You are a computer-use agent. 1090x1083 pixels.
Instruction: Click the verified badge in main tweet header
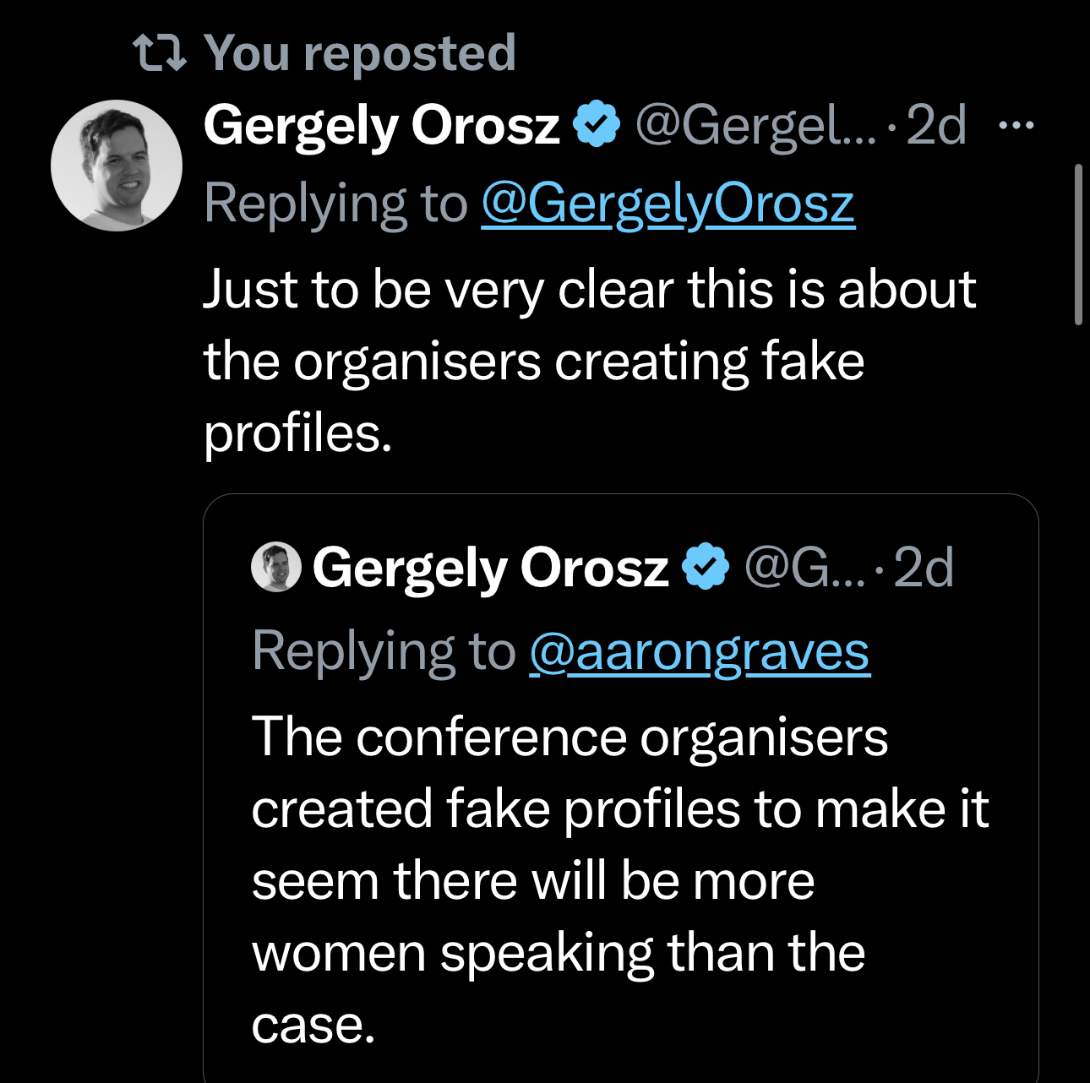(x=597, y=124)
